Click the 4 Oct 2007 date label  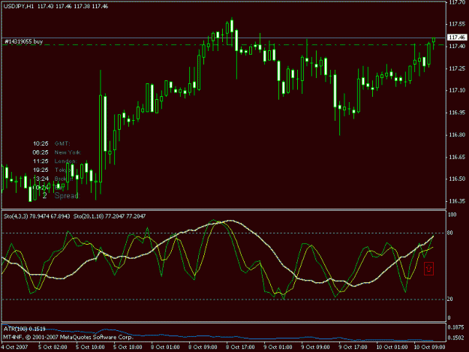click(x=14, y=347)
